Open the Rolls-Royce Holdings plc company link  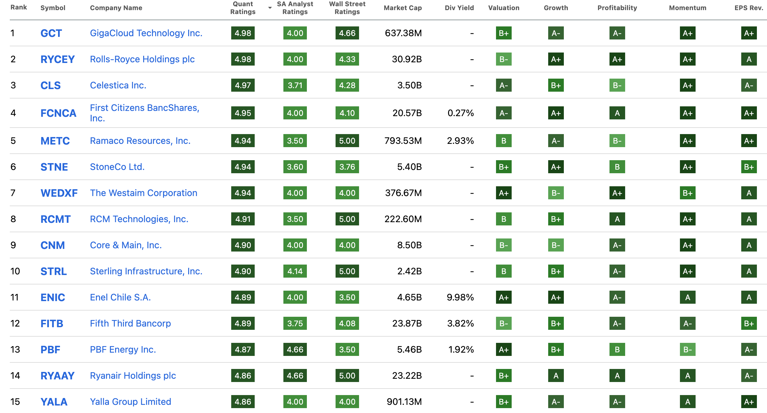[x=142, y=59]
